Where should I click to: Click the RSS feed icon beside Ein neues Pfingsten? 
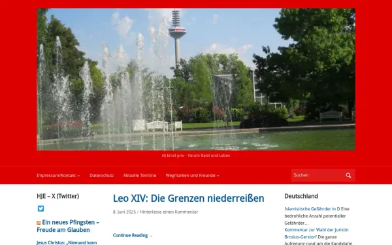point(39,223)
